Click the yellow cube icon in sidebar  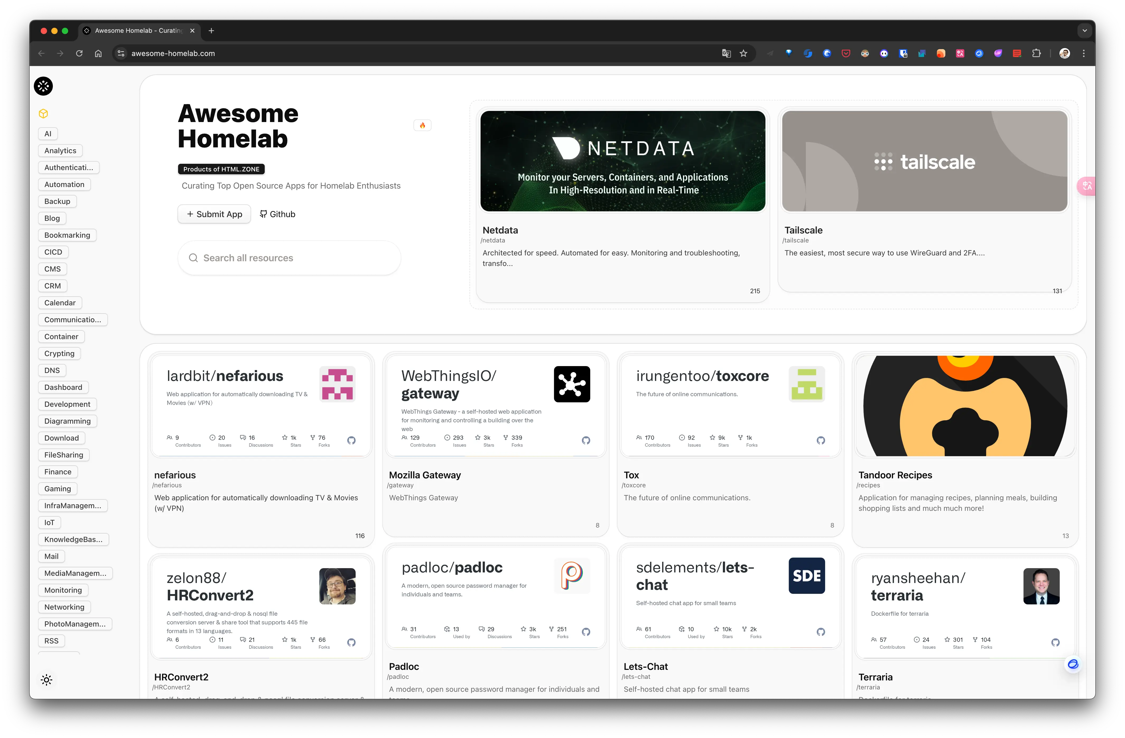pyautogui.click(x=43, y=113)
